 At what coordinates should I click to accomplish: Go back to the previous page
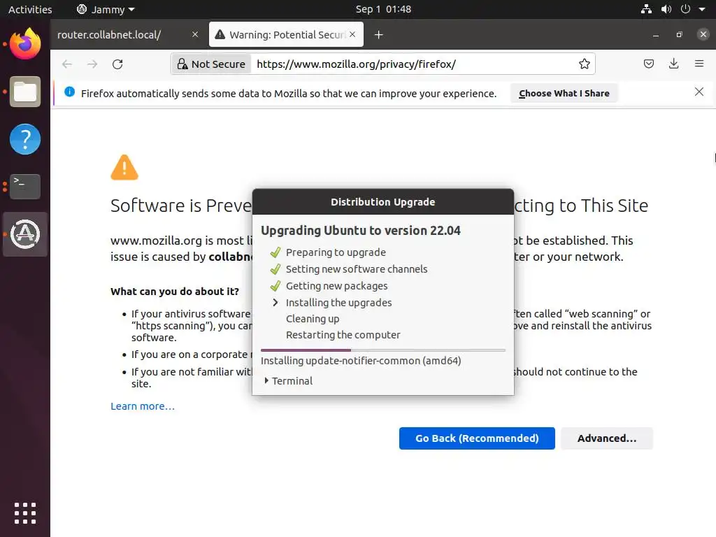67,64
